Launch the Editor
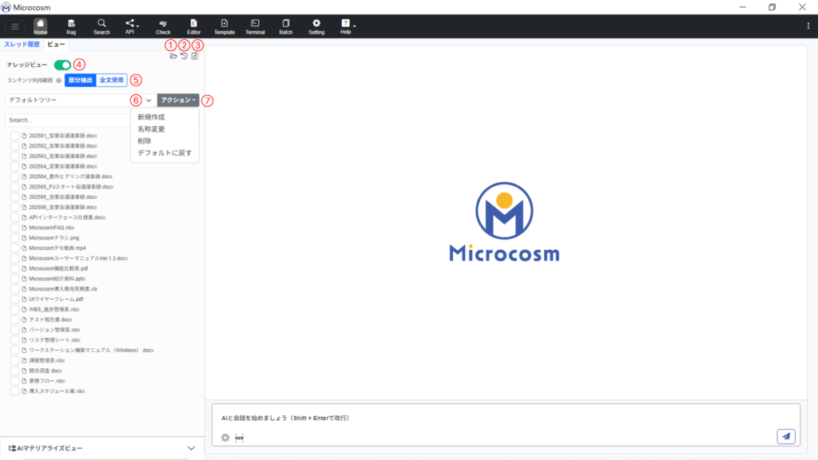 (x=193, y=26)
